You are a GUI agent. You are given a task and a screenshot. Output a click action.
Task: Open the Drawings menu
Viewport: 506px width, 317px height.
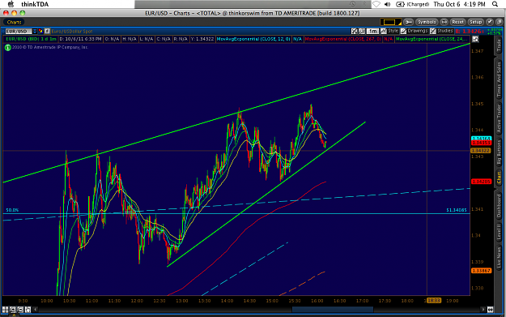415,31
